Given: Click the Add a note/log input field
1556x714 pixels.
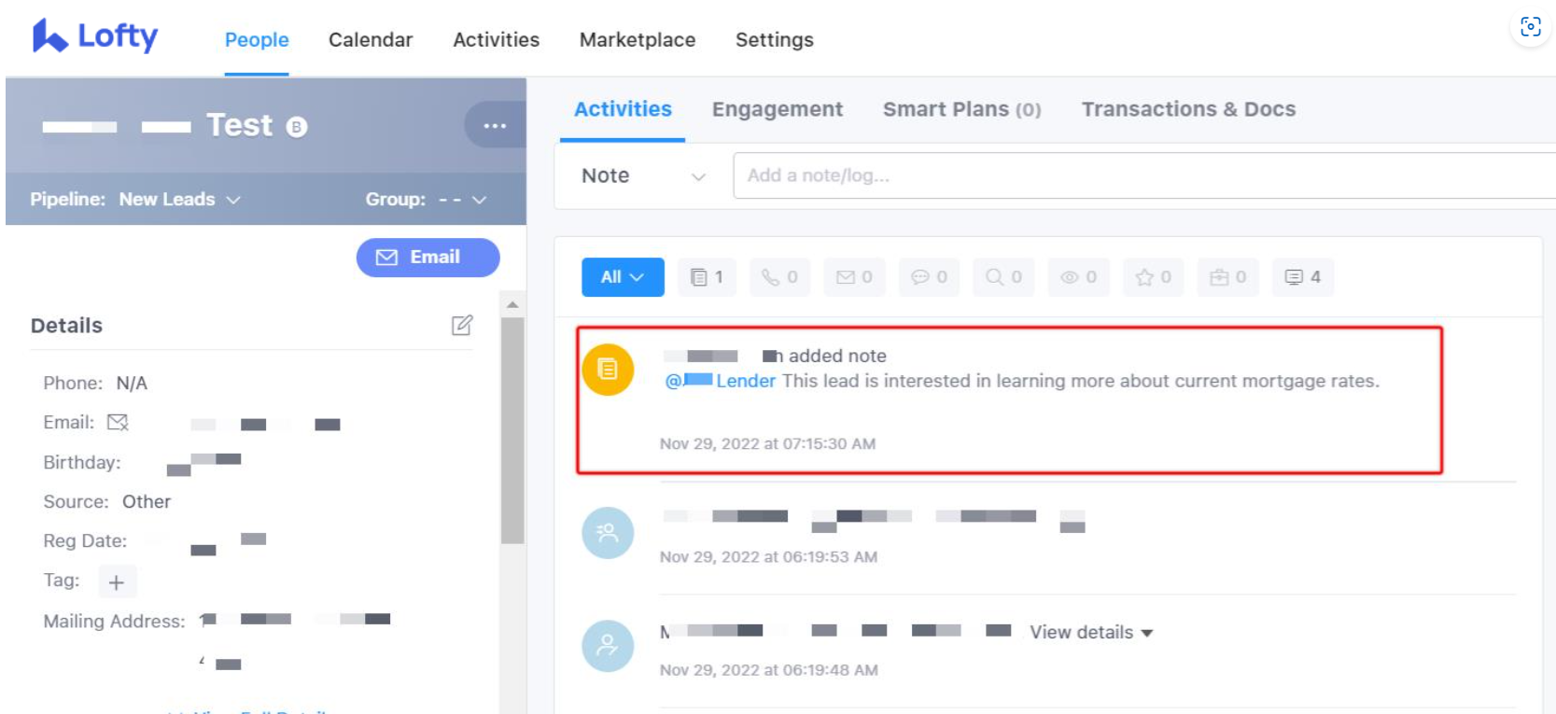Looking at the screenshot, I should click(x=1144, y=175).
